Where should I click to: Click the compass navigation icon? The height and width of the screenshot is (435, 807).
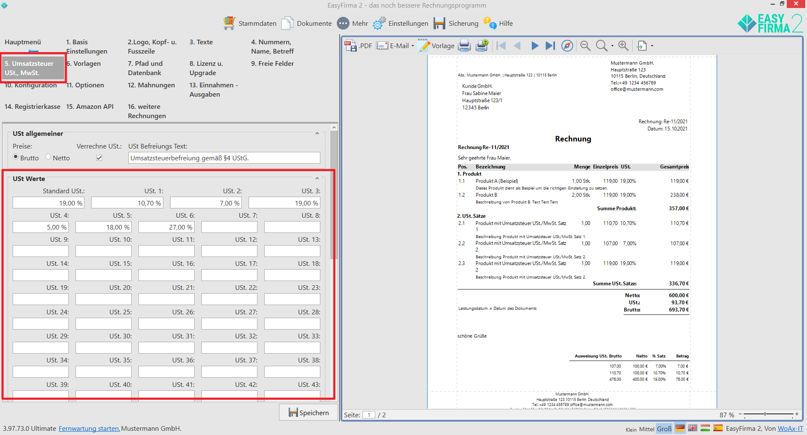[567, 46]
